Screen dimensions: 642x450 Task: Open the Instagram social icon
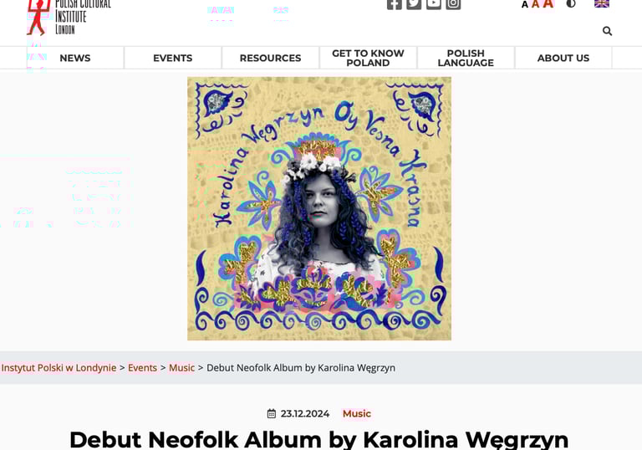pos(453,3)
